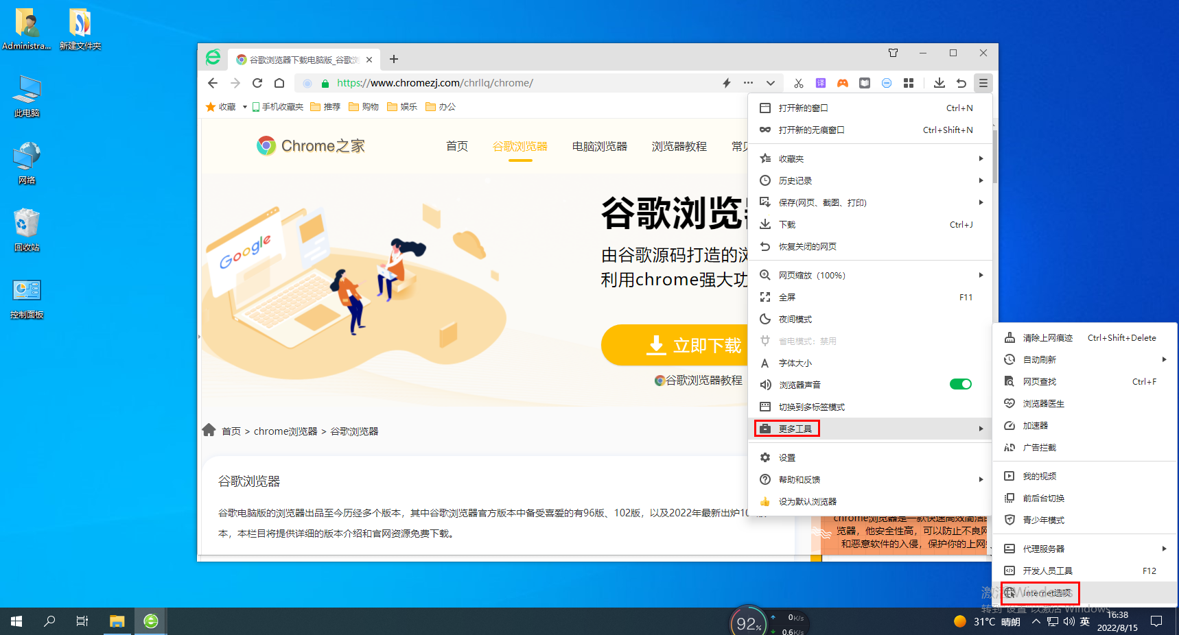Click the blue circle toolbar extension icon
This screenshot has height=635, width=1179.
click(x=887, y=83)
